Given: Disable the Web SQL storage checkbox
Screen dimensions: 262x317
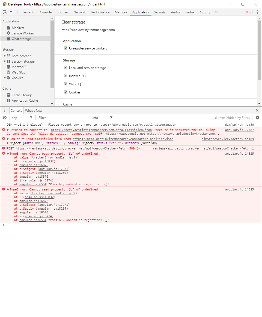Looking at the screenshot, I should click(x=65, y=84).
